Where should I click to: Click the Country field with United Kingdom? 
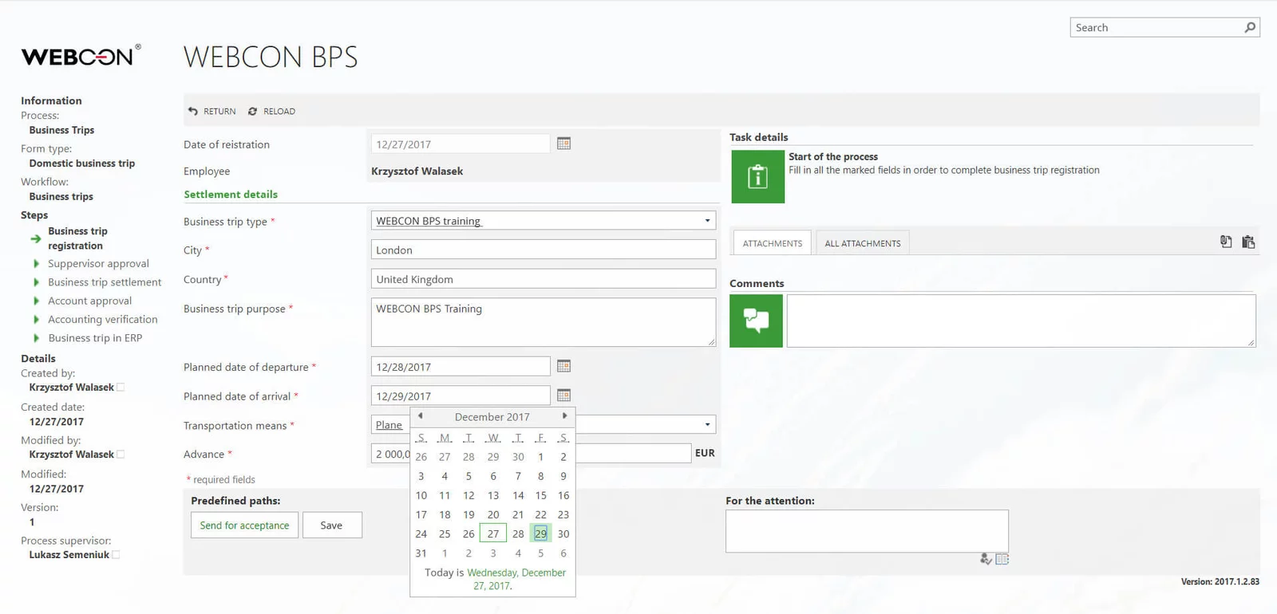click(x=544, y=279)
